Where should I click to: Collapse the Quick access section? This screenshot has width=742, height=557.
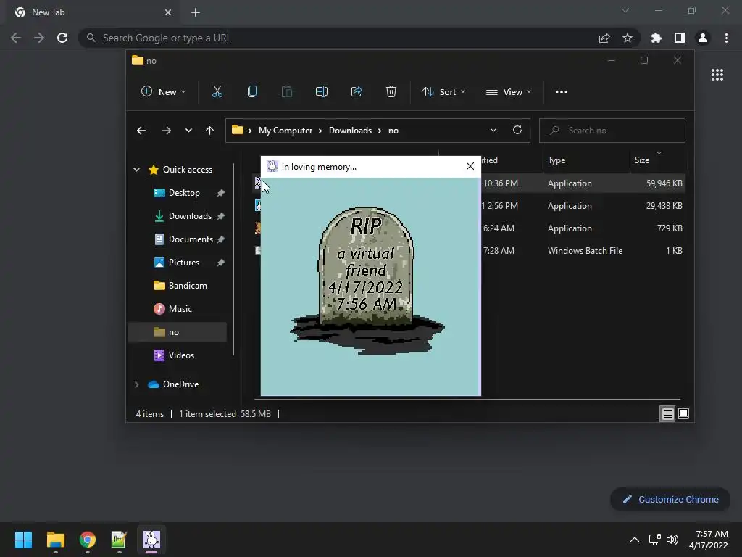click(x=136, y=170)
